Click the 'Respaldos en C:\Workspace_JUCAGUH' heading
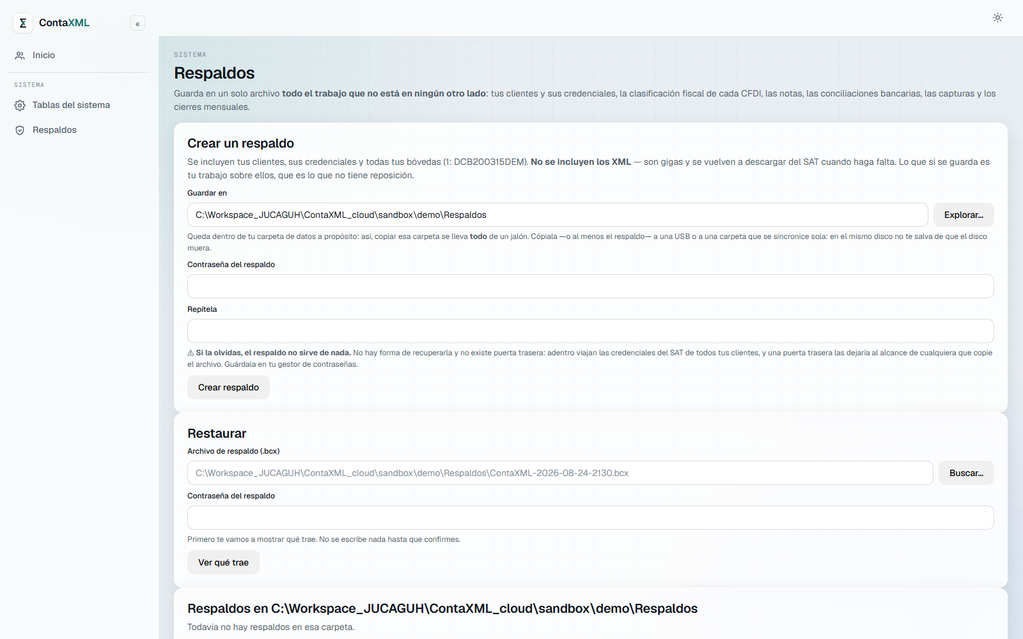The height and width of the screenshot is (639, 1023). [x=442, y=609]
